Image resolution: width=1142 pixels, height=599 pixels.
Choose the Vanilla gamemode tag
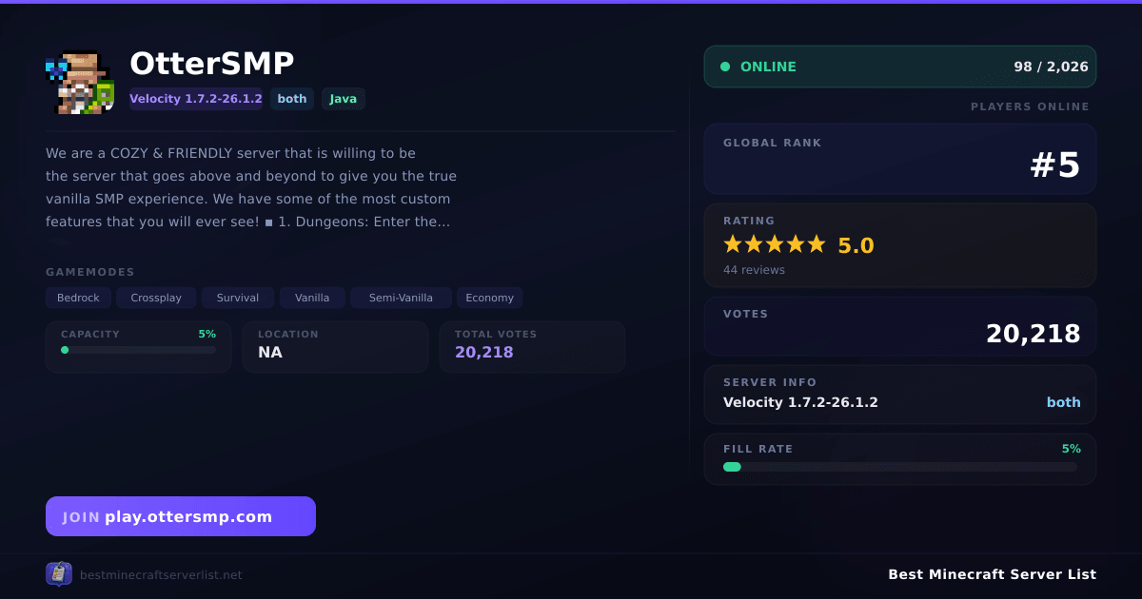(x=312, y=298)
